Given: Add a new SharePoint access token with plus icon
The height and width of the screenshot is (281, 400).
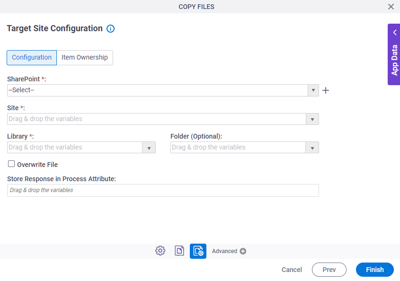Looking at the screenshot, I should click(x=326, y=90).
